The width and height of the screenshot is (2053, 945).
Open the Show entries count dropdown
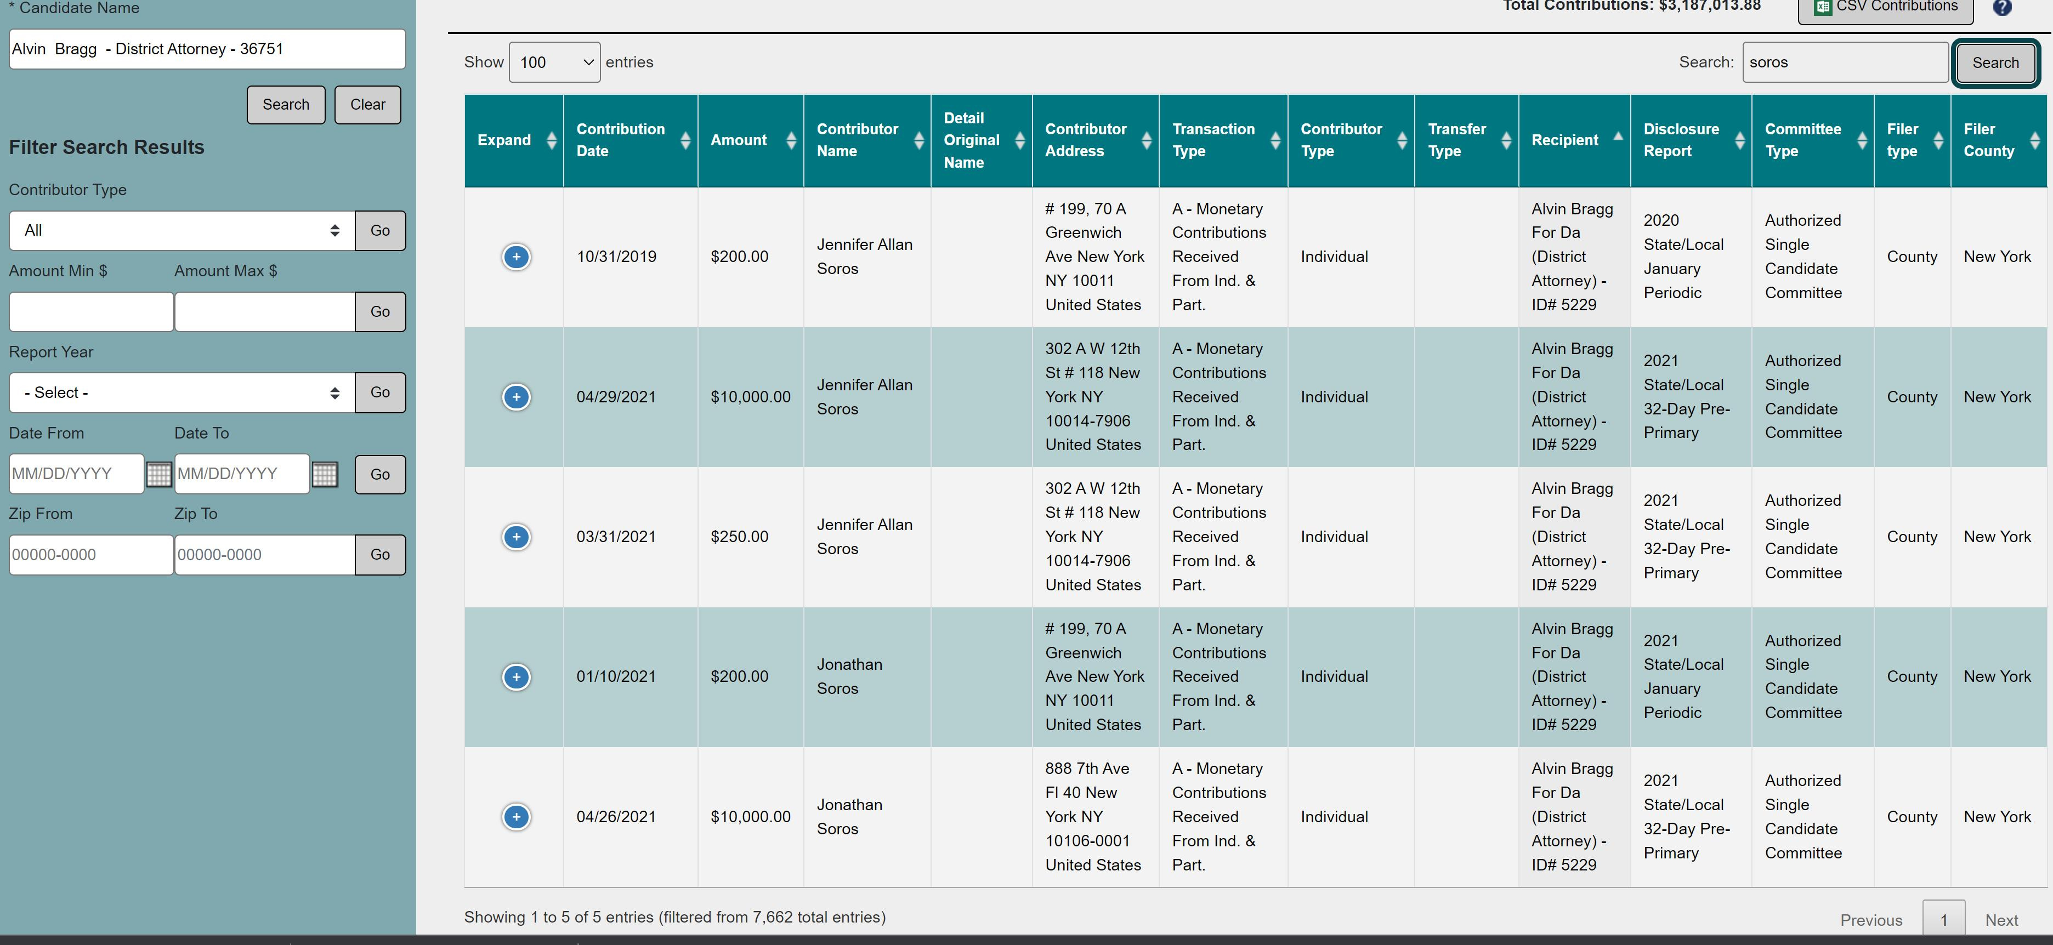tap(555, 62)
